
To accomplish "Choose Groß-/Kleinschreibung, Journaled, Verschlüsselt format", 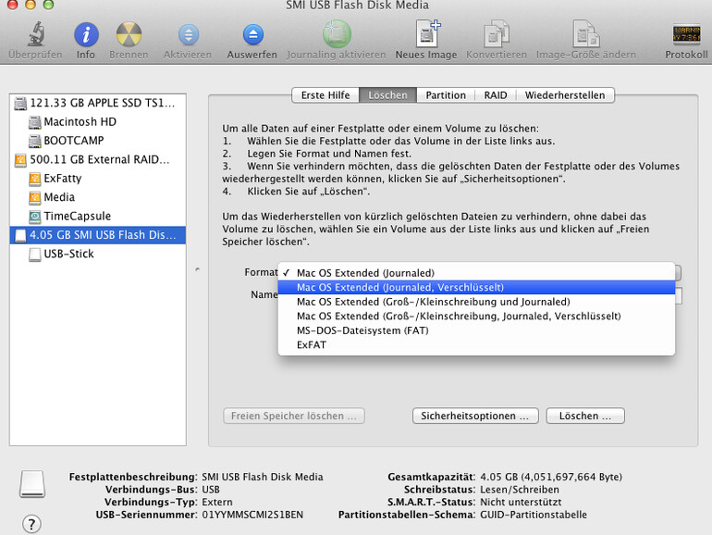I will tap(476, 316).
